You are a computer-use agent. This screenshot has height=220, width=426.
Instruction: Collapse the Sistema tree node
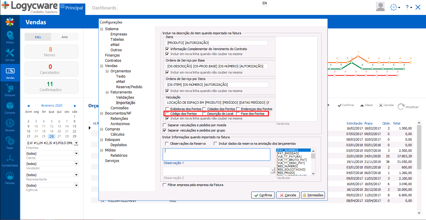(102, 29)
